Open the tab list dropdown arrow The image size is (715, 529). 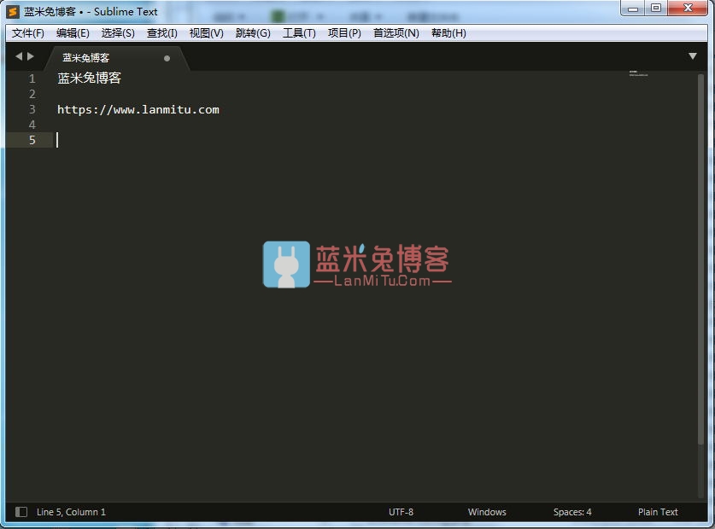point(693,56)
